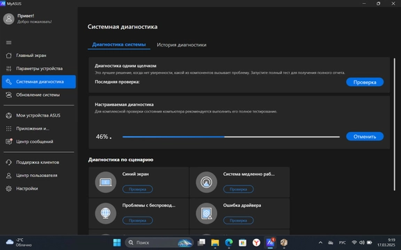This screenshot has height=250, width=401.
Task: Click the Мои устройства ASUS icon
Action: [x=8, y=115]
